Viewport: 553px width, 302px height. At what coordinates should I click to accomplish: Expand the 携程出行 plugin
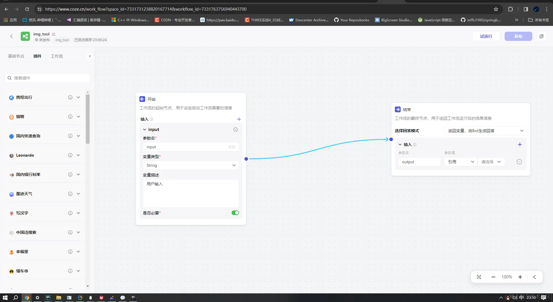pyautogui.click(x=78, y=97)
